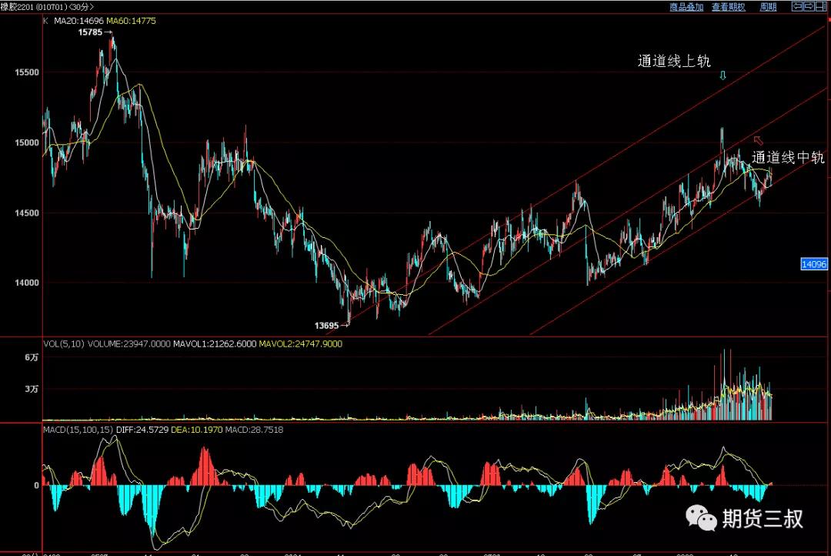Click the VOLUME:23947.0000 value

tap(129, 343)
